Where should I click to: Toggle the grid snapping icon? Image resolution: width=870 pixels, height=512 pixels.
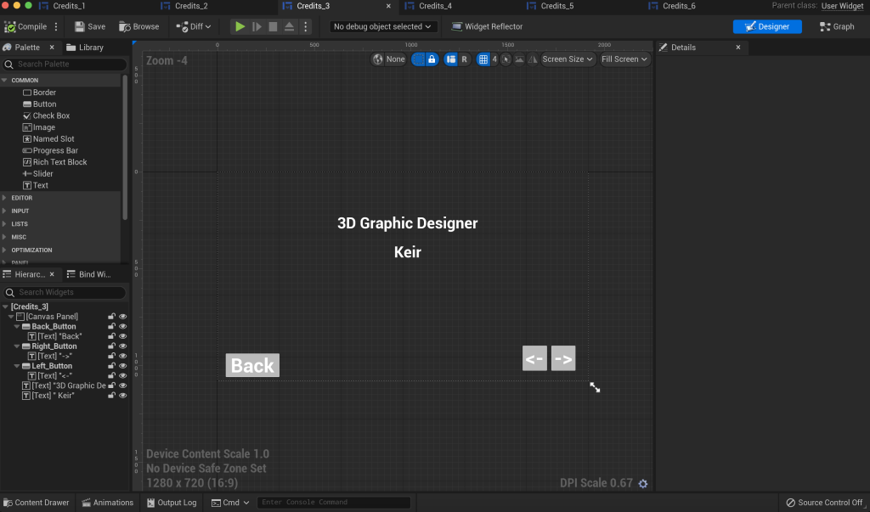(483, 59)
